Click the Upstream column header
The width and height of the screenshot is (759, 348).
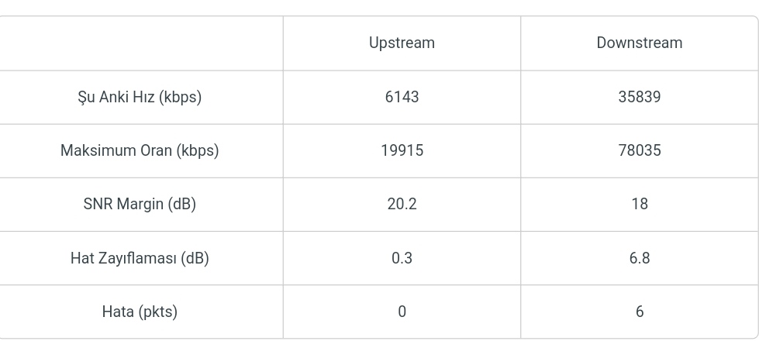402,43
